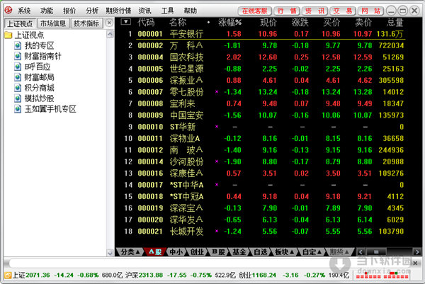Image resolution: width=425 pixels, height=284 pixels.
Task: Open the 系统 menu
Action: click(x=24, y=11)
